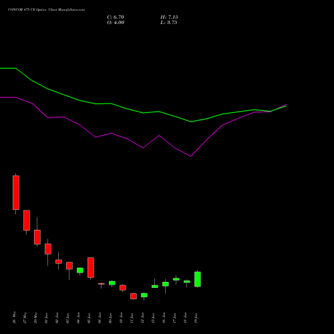Click the 26 May date label
This screenshot has width=334, height=334.
coord(15,317)
